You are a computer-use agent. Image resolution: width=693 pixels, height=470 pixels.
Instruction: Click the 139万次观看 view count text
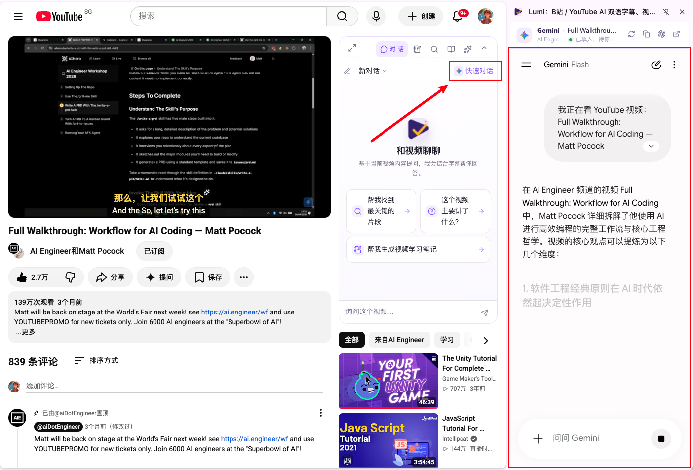point(34,302)
